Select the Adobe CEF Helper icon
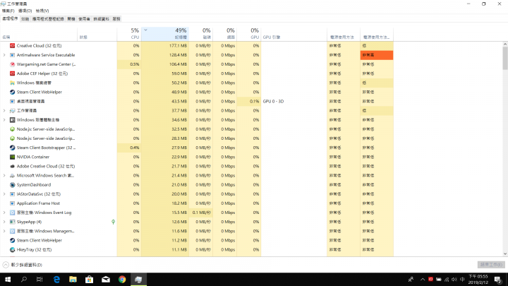The image size is (508, 286). (12, 73)
